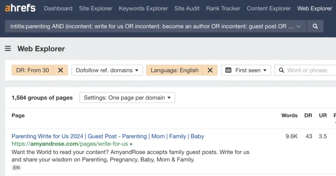336x176 pixels.
Task: Open Keywords Explorer
Action: coord(143,9)
